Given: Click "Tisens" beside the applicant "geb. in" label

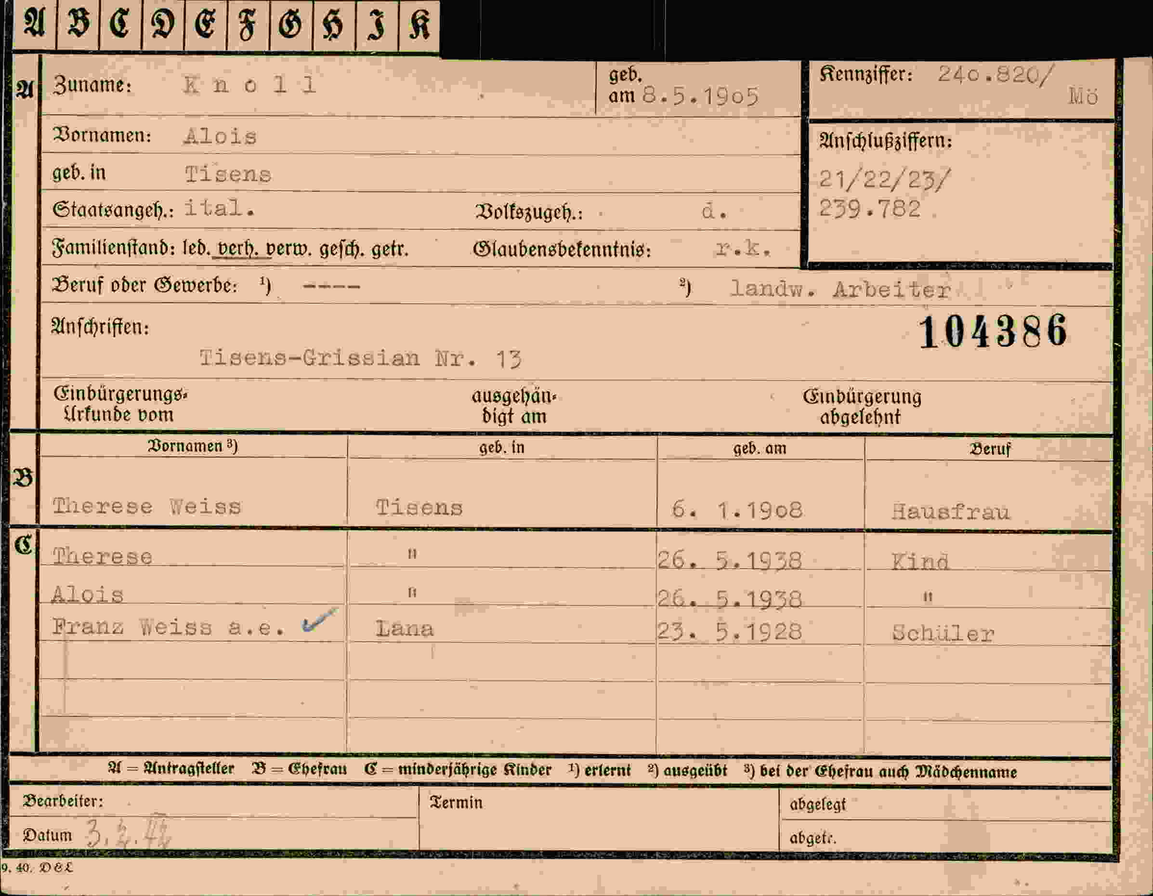Looking at the screenshot, I should (x=228, y=174).
